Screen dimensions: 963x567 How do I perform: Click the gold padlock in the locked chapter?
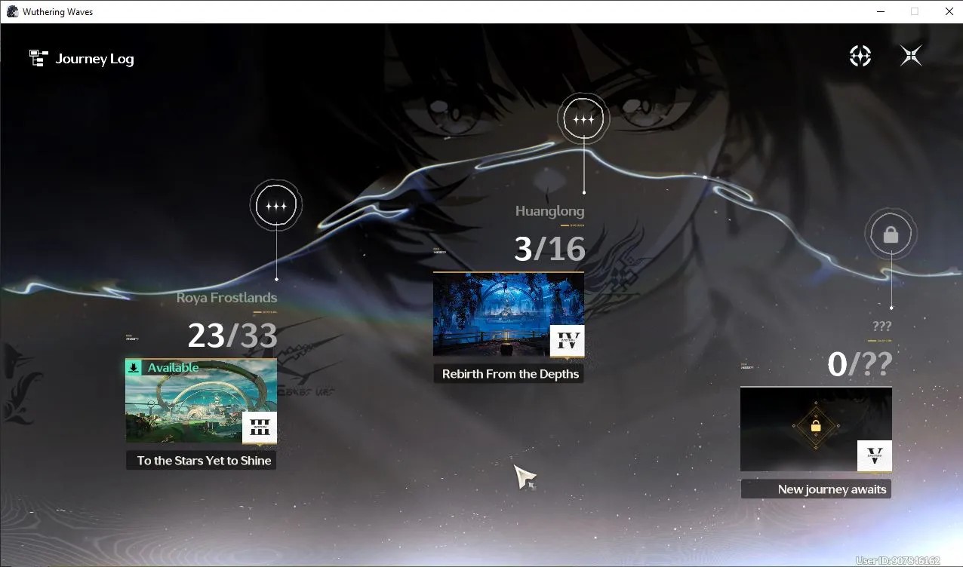816,427
